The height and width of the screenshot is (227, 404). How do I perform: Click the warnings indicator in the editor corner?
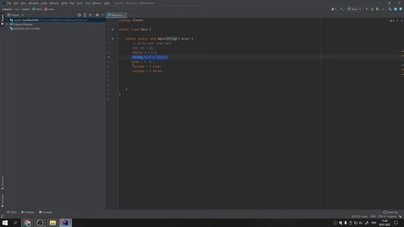[392, 20]
